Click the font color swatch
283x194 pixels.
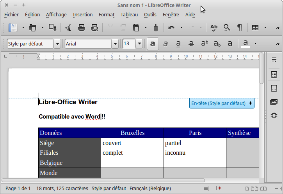(x=246, y=44)
